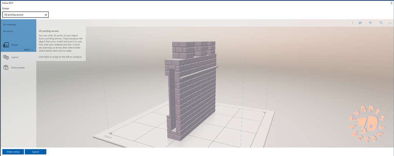
Task: Select the Printer step label
Action: 15,45
